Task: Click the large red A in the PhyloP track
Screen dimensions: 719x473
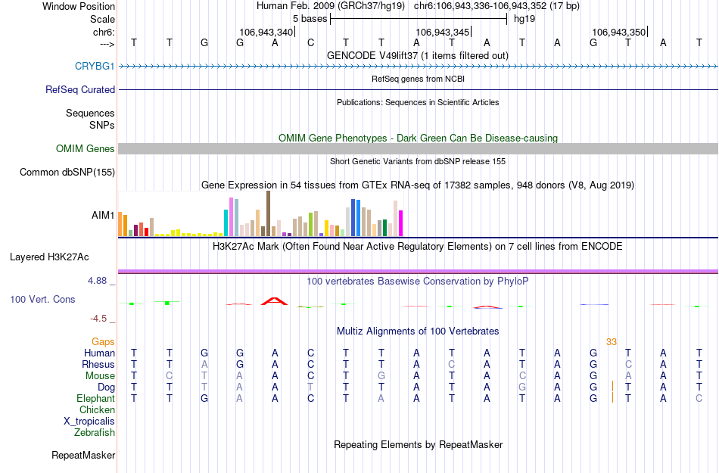Action: coord(274,301)
